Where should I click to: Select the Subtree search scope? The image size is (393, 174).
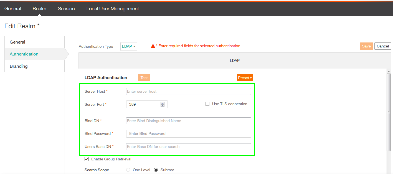point(156,170)
